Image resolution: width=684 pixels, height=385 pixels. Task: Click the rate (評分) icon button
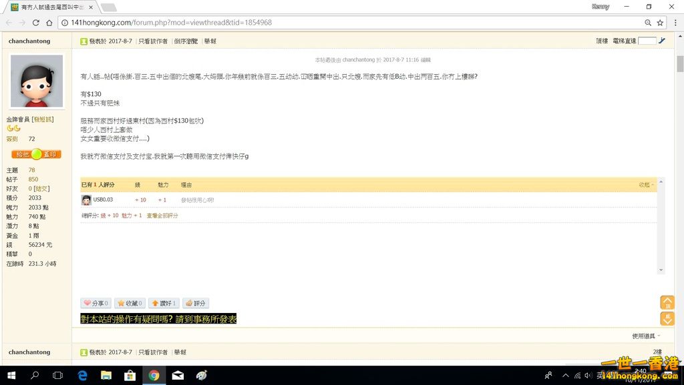(188, 303)
